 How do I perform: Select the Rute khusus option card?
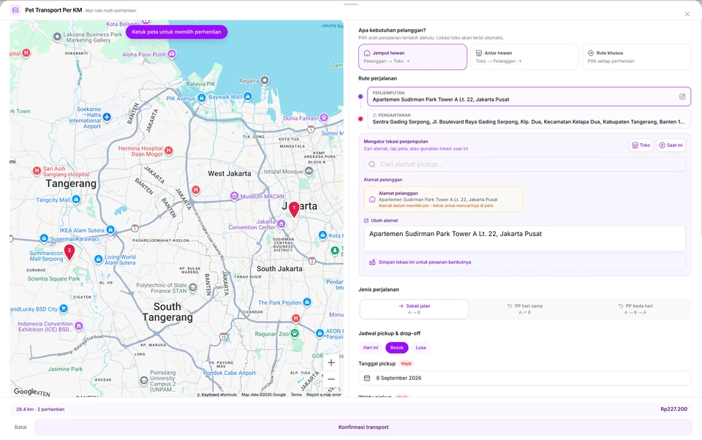coord(636,57)
